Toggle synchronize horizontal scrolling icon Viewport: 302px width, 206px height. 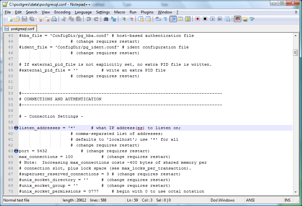148,19
